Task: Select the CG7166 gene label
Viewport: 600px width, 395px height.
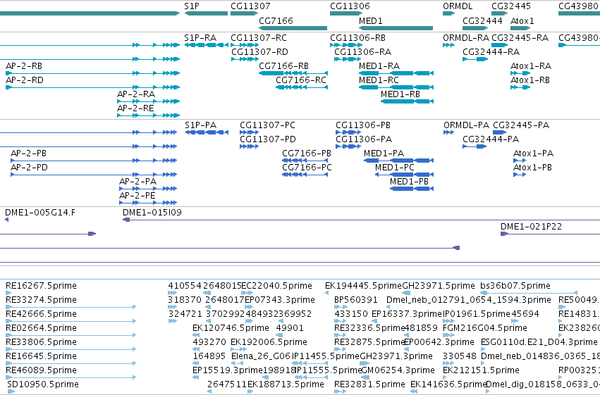Action: point(276,20)
